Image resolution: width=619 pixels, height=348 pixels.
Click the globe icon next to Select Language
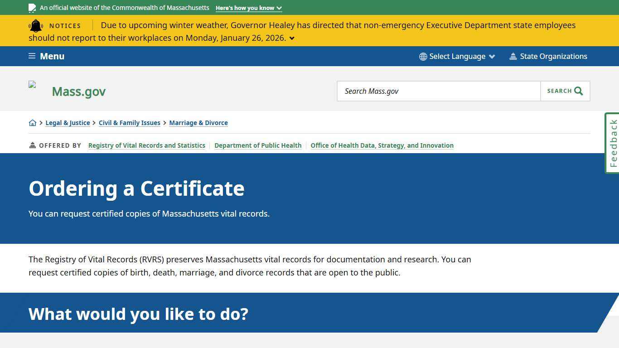pyautogui.click(x=423, y=56)
